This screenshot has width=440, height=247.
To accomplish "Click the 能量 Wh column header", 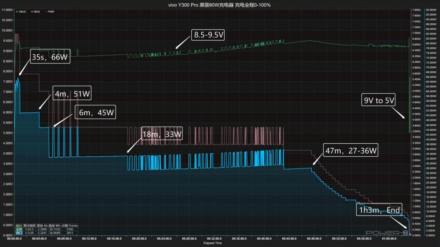I will [x=55, y=226].
